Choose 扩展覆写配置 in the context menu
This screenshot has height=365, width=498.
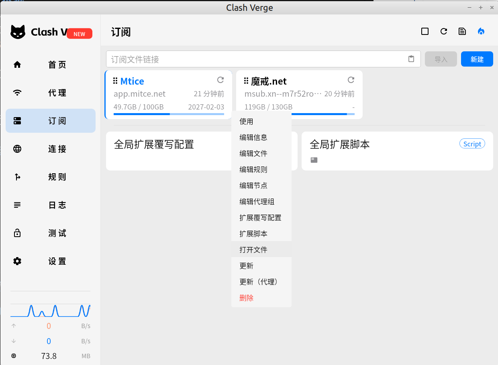(261, 217)
